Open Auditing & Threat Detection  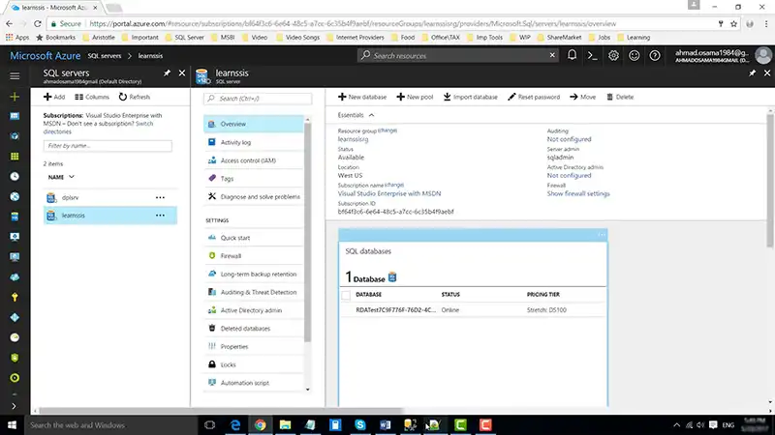click(x=254, y=292)
